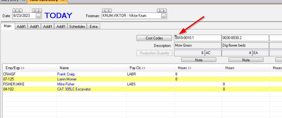Click the CAT 305LC Excavator name link
This screenshot has width=282, height=118.
[74, 89]
